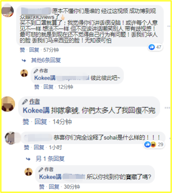Reply to the comment posted 30分钟 ago
The height and width of the screenshot is (193, 172).
[54, 187]
